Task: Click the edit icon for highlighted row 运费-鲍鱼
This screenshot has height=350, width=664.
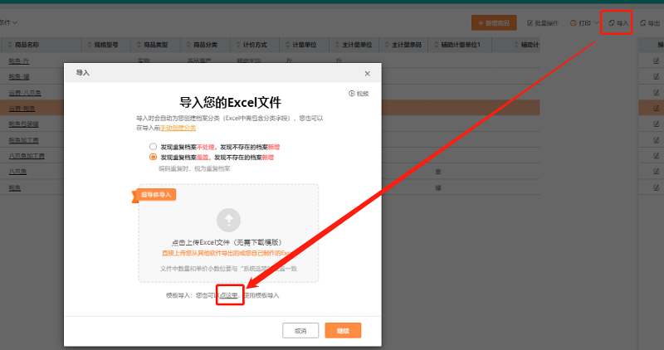Action: pyautogui.click(x=657, y=109)
